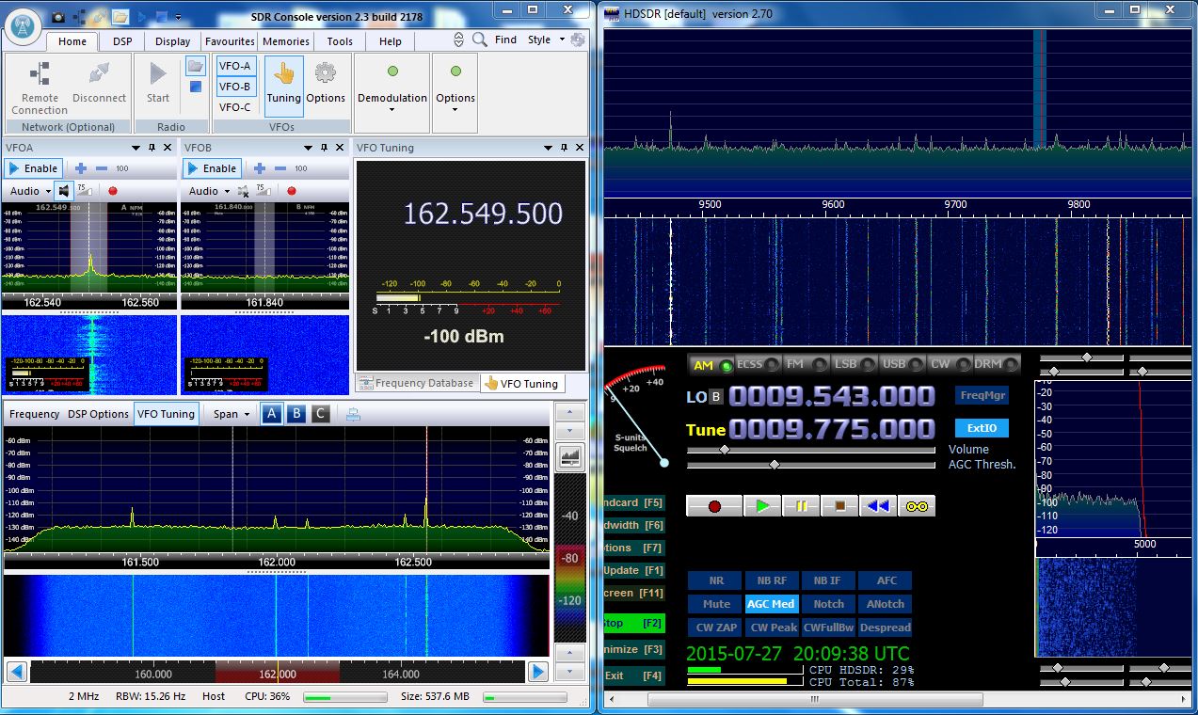Toggle the muted speaker in VFOB panel
Image resolution: width=1198 pixels, height=715 pixels.
tap(242, 191)
